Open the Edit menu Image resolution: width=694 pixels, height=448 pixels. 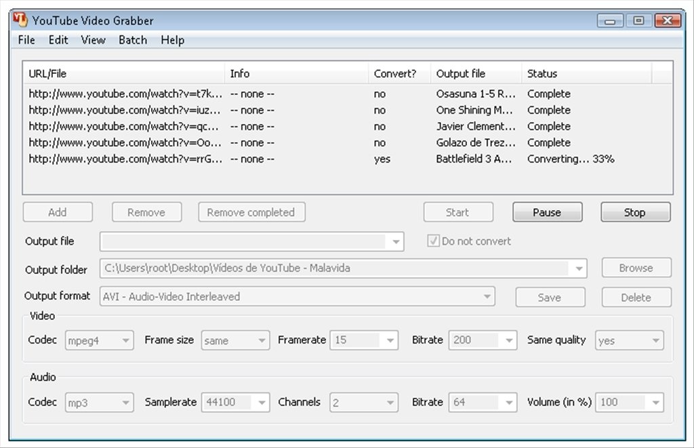58,40
